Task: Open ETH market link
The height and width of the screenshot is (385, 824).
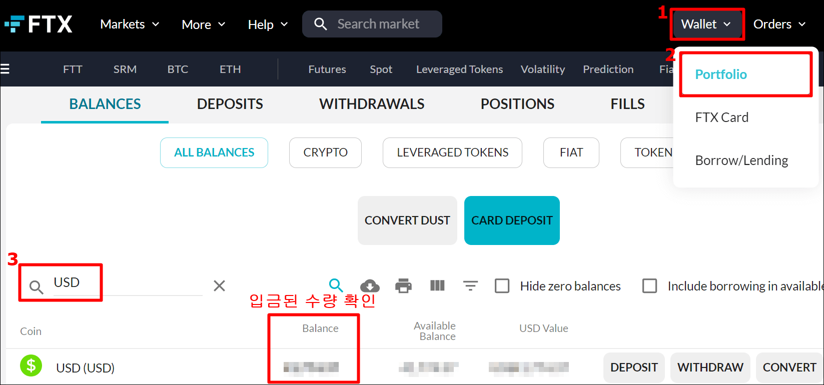Action: click(230, 69)
